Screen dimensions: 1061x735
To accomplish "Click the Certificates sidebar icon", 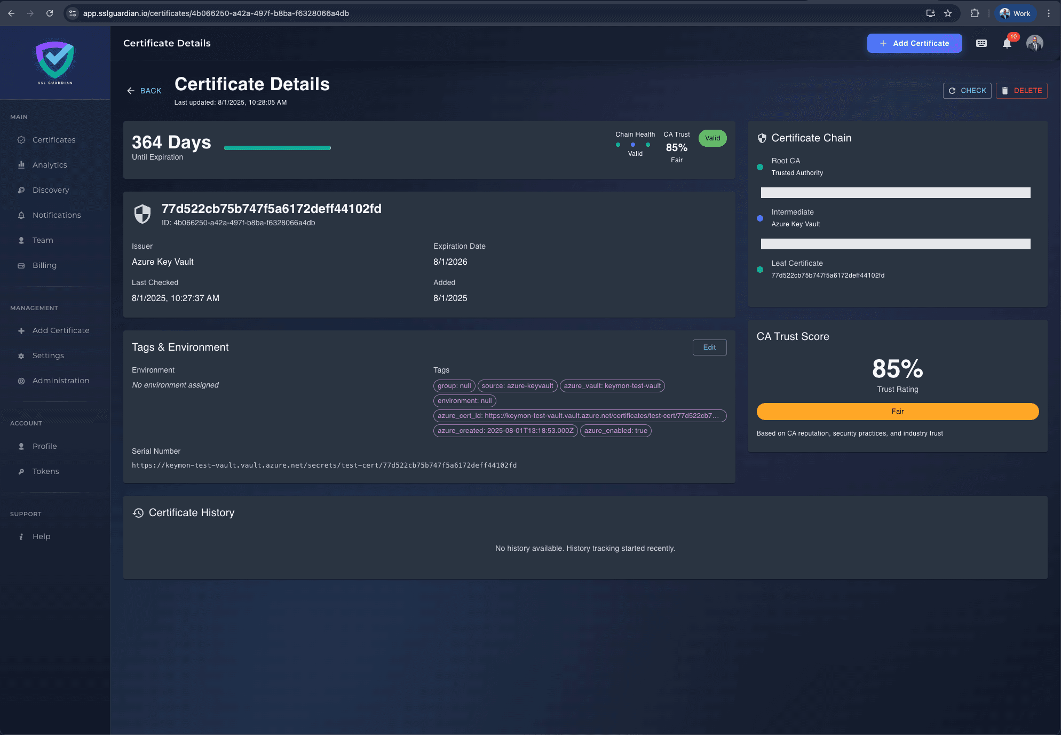I will pos(21,140).
